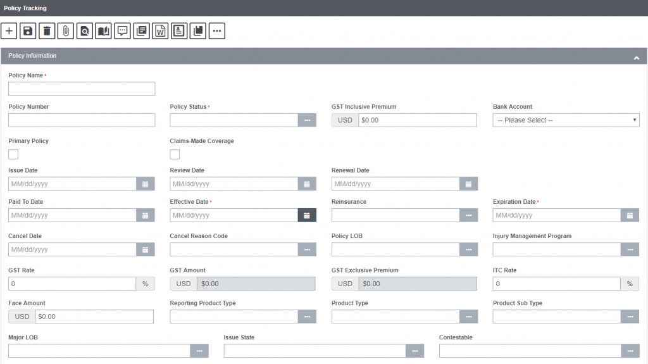The width and height of the screenshot is (648, 364).
Task: Click the Expiration Date text field
Action: tap(557, 215)
